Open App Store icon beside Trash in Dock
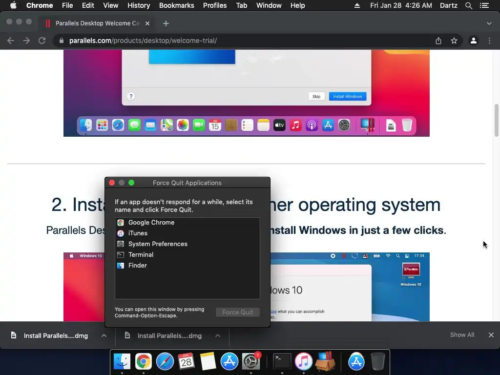 click(356, 362)
